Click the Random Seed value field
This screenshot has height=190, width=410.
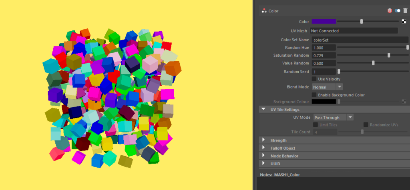click(324, 72)
